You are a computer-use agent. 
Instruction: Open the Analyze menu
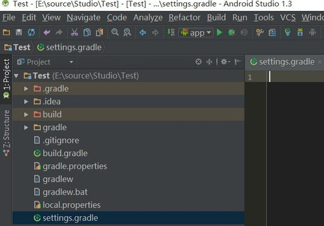[x=148, y=17]
